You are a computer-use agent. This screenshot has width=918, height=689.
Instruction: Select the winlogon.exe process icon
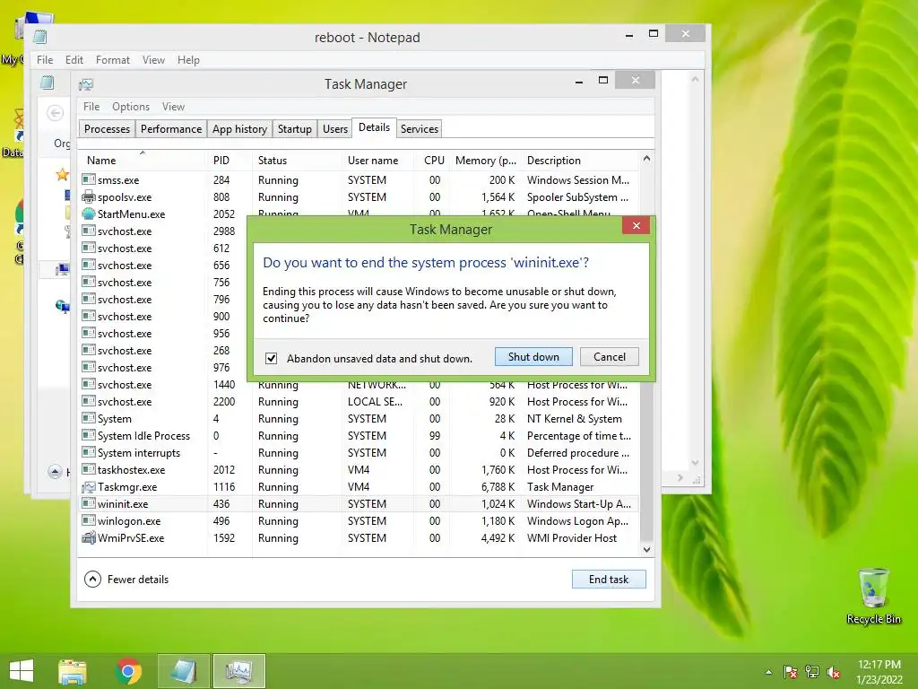(89, 521)
